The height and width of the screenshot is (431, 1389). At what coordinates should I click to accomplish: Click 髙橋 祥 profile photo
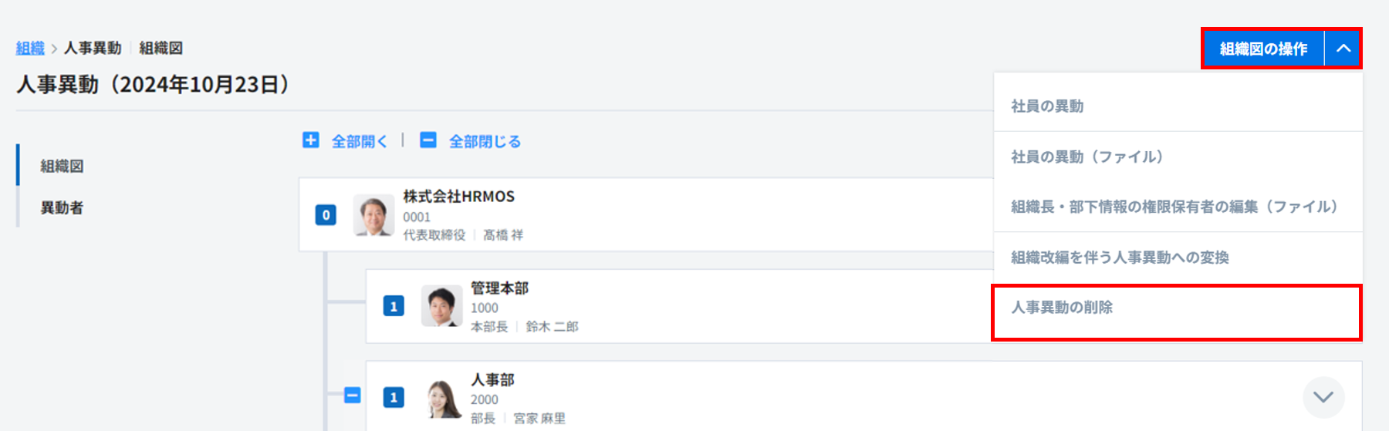(373, 215)
